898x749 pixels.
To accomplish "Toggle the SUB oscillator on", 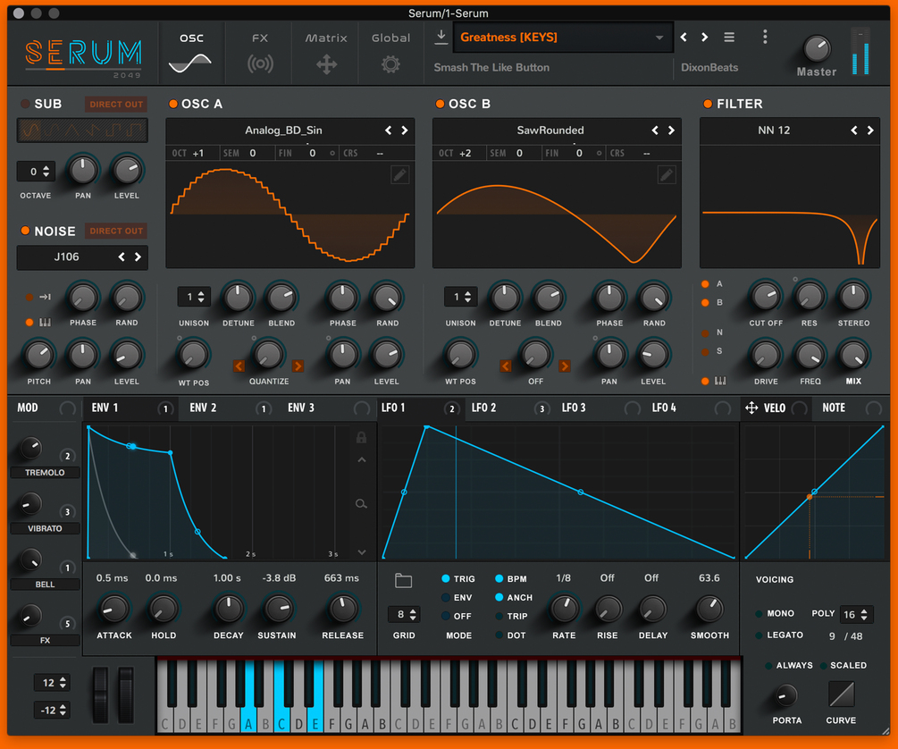I will (x=25, y=104).
